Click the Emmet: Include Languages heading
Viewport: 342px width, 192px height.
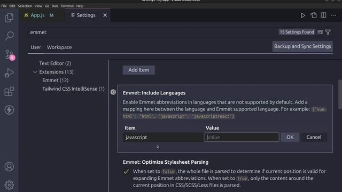coord(154,93)
